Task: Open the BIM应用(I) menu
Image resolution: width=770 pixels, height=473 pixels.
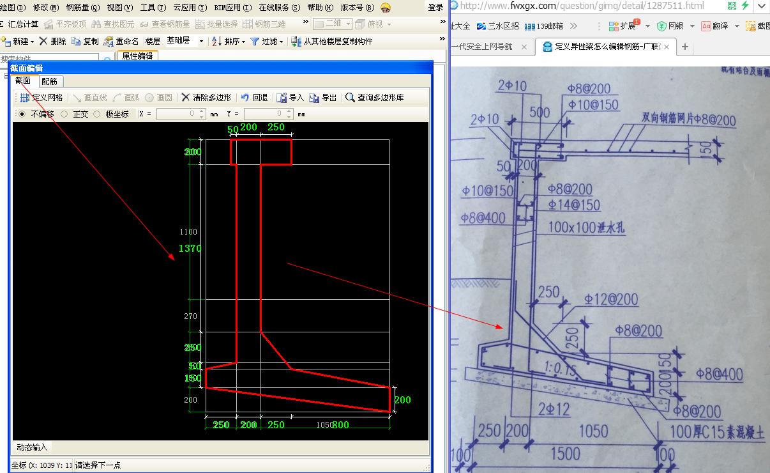Action: [233, 8]
